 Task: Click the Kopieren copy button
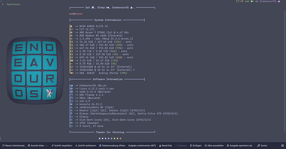[x=181, y=146]
